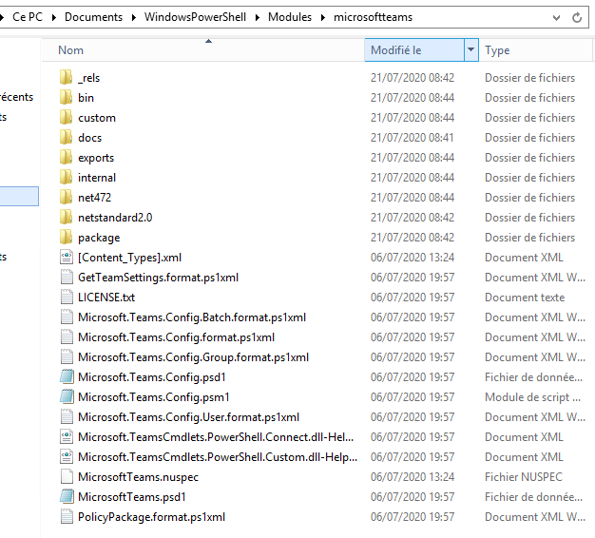Click the LICENSE.txt file icon
This screenshot has height=538, width=595.
(x=67, y=298)
